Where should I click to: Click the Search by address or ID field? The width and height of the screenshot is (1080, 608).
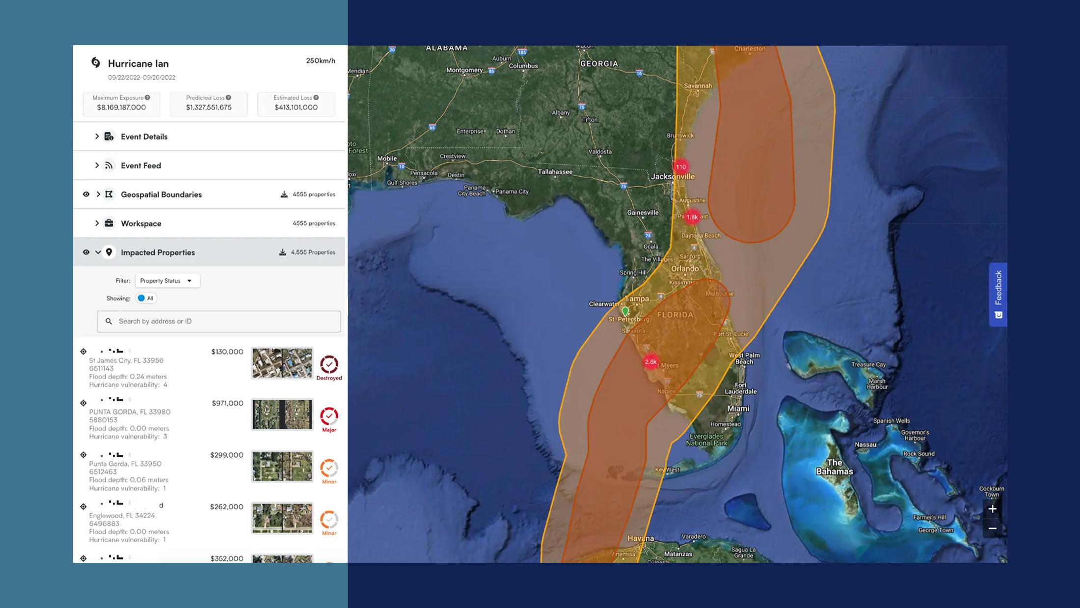[x=218, y=321]
